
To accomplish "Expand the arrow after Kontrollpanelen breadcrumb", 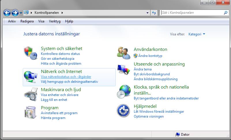I will tap(62, 13).
